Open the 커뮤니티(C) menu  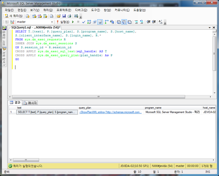(x=122, y=10)
